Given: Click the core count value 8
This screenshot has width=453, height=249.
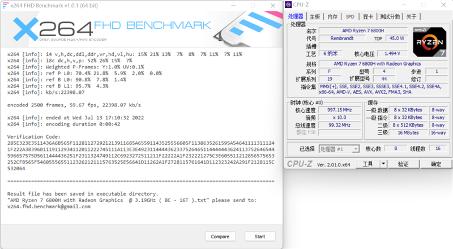Looking at the screenshot, I should click(395, 148).
